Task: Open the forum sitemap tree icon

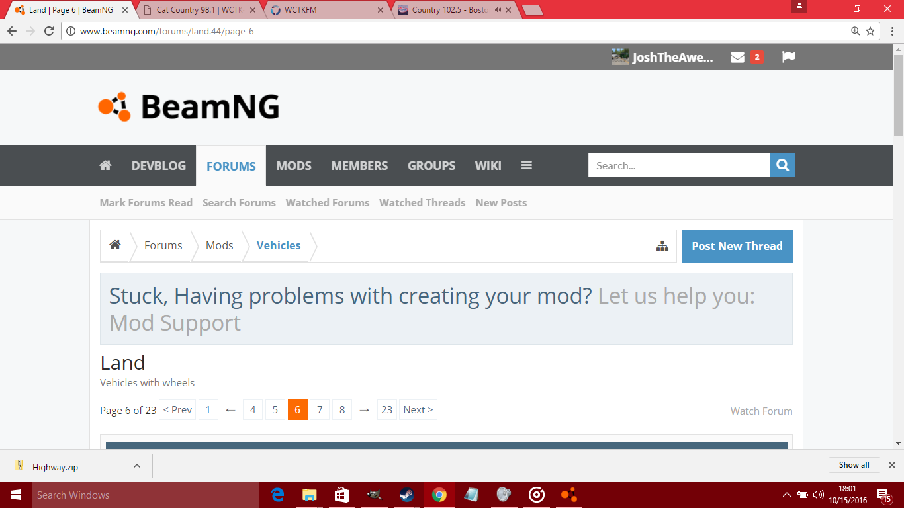Action: [x=662, y=246]
